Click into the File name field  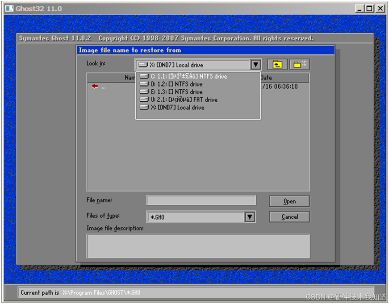tap(201, 200)
